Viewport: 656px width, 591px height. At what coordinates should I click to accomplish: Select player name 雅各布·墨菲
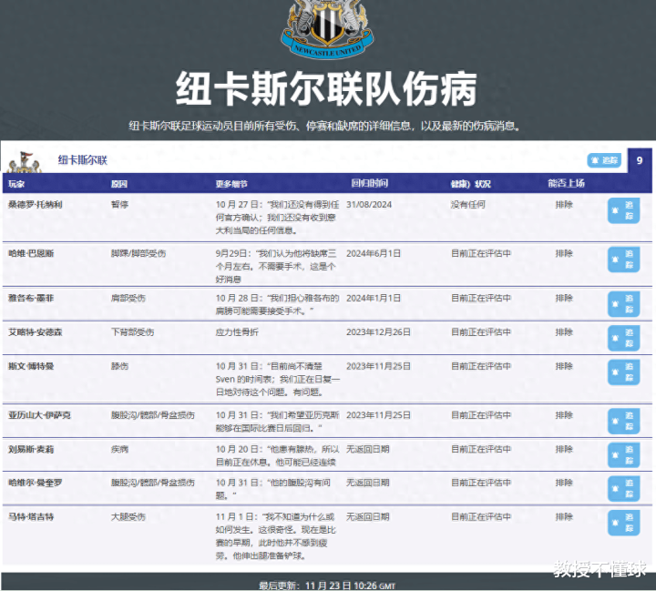click(x=31, y=298)
